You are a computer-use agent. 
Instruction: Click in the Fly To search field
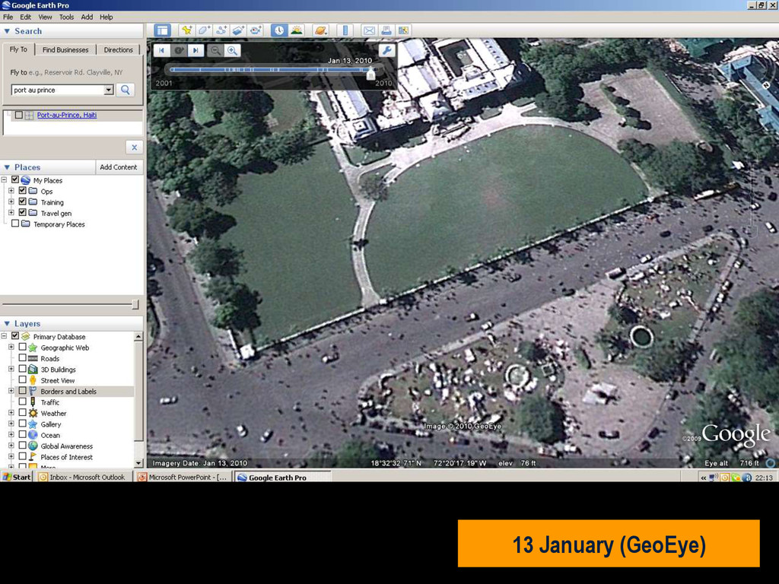58,90
